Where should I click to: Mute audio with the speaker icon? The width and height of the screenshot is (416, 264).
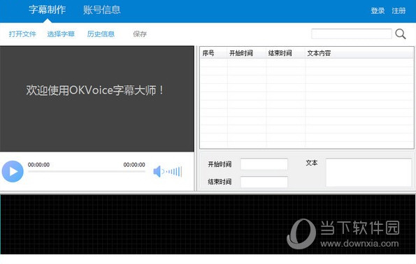[x=157, y=172]
